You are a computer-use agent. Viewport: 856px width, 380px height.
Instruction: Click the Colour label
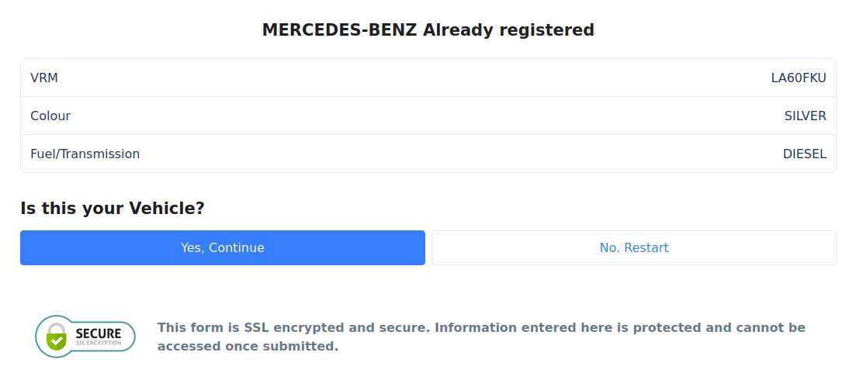pos(50,116)
